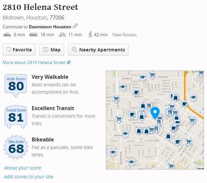This screenshot has width=207, height=183.
Task: Click the graduation cap marker near Westheimer
Action: pos(125,134)
